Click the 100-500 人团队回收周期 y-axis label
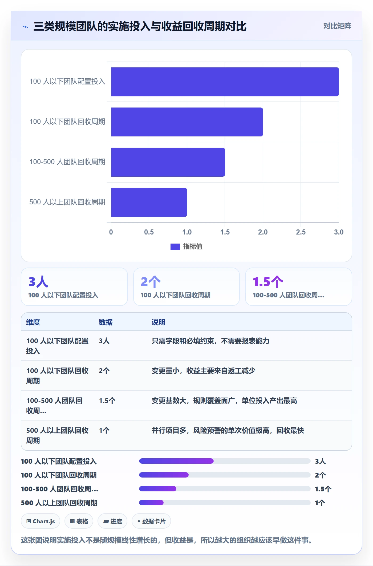The height and width of the screenshot is (566, 373). pos(67,162)
